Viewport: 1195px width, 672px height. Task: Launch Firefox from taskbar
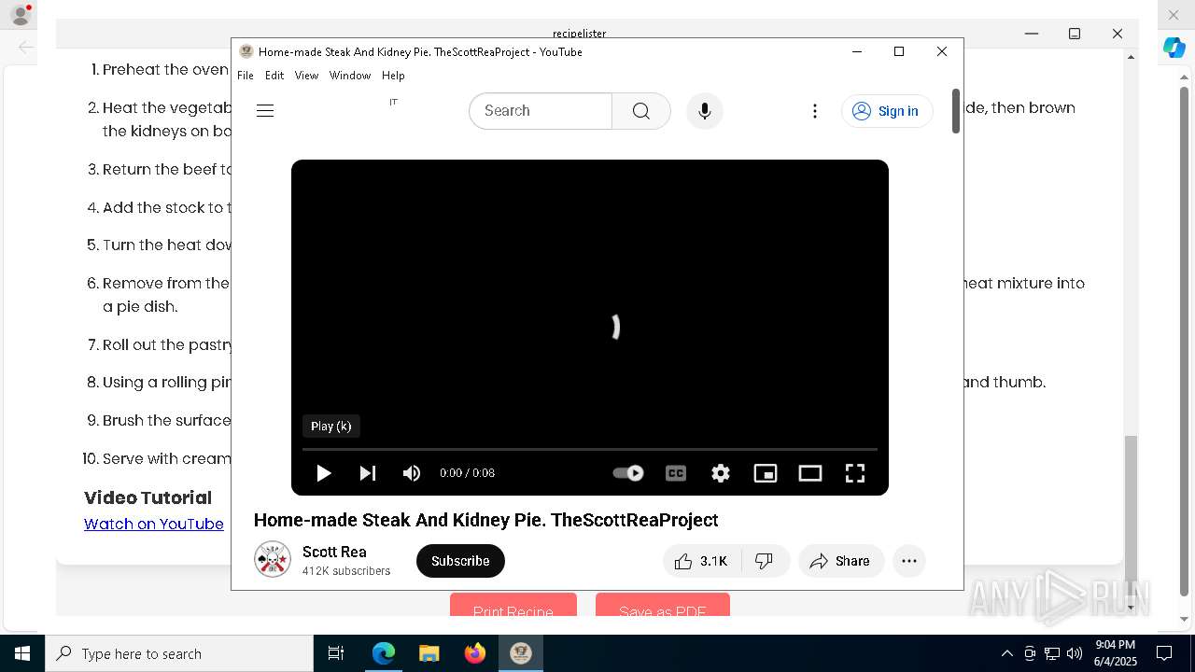pos(475,653)
